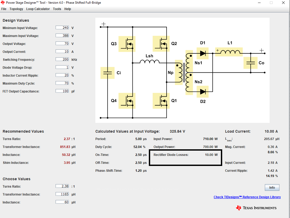Click the Ci input capacitor symbol
Viewport: 290px width, 218px height.
108,73
